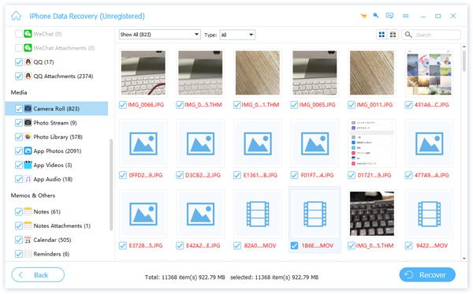Open the title bar menu icon

pyautogui.click(x=406, y=16)
